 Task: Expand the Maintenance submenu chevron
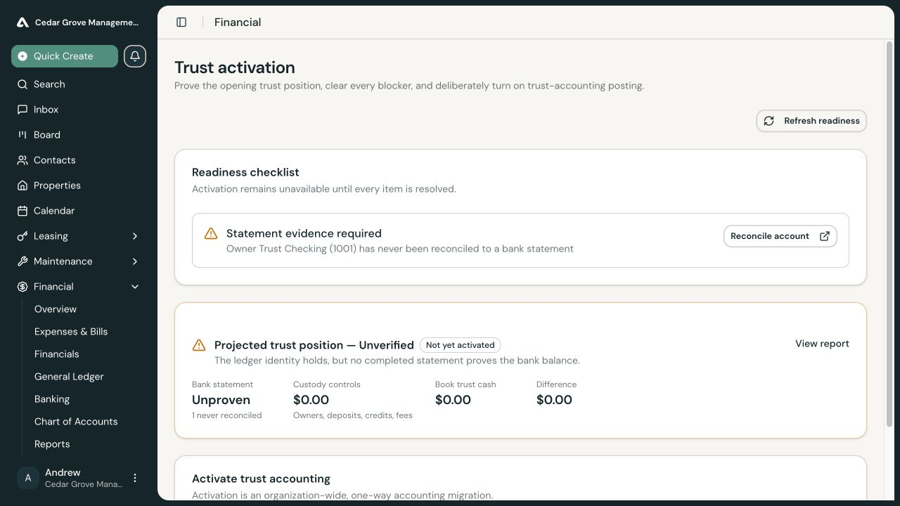click(x=135, y=261)
